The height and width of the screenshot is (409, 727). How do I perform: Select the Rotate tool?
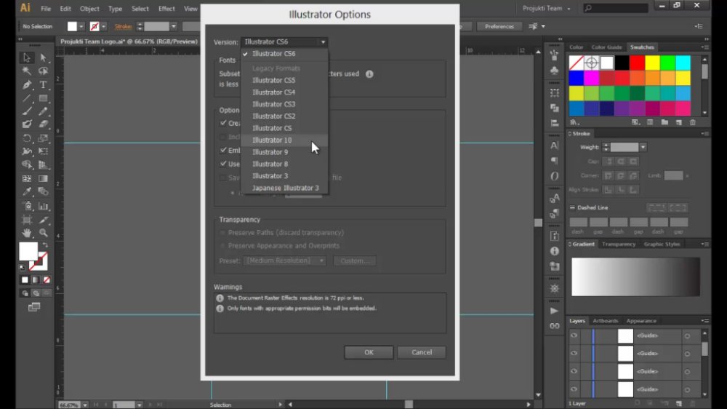click(x=27, y=138)
